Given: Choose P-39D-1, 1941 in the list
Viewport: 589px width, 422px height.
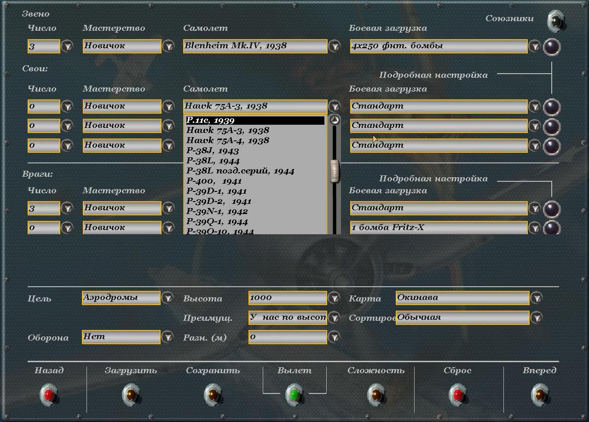Looking at the screenshot, I should 255,191.
